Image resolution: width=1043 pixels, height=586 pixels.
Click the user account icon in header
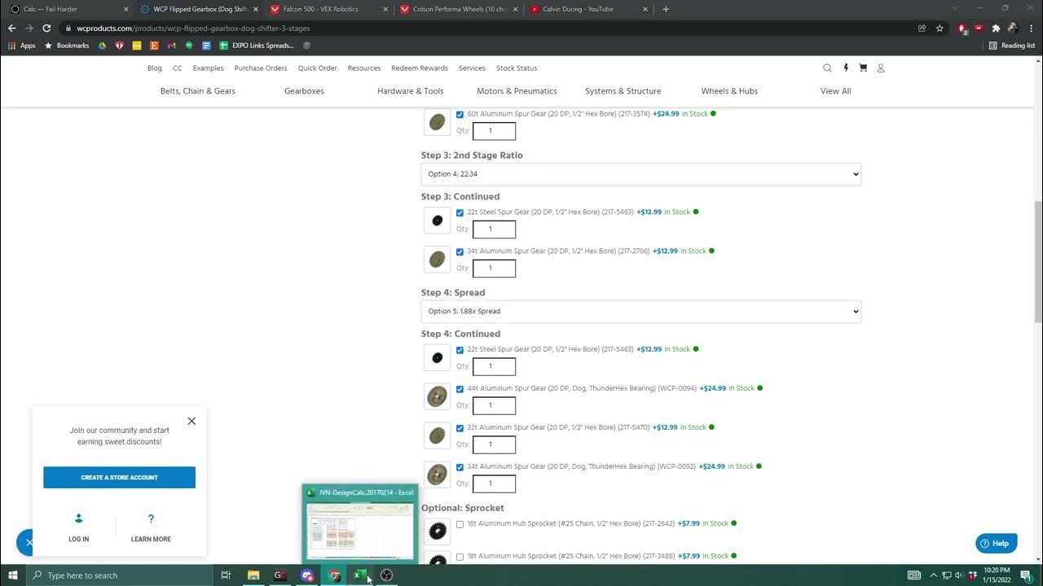(x=881, y=68)
